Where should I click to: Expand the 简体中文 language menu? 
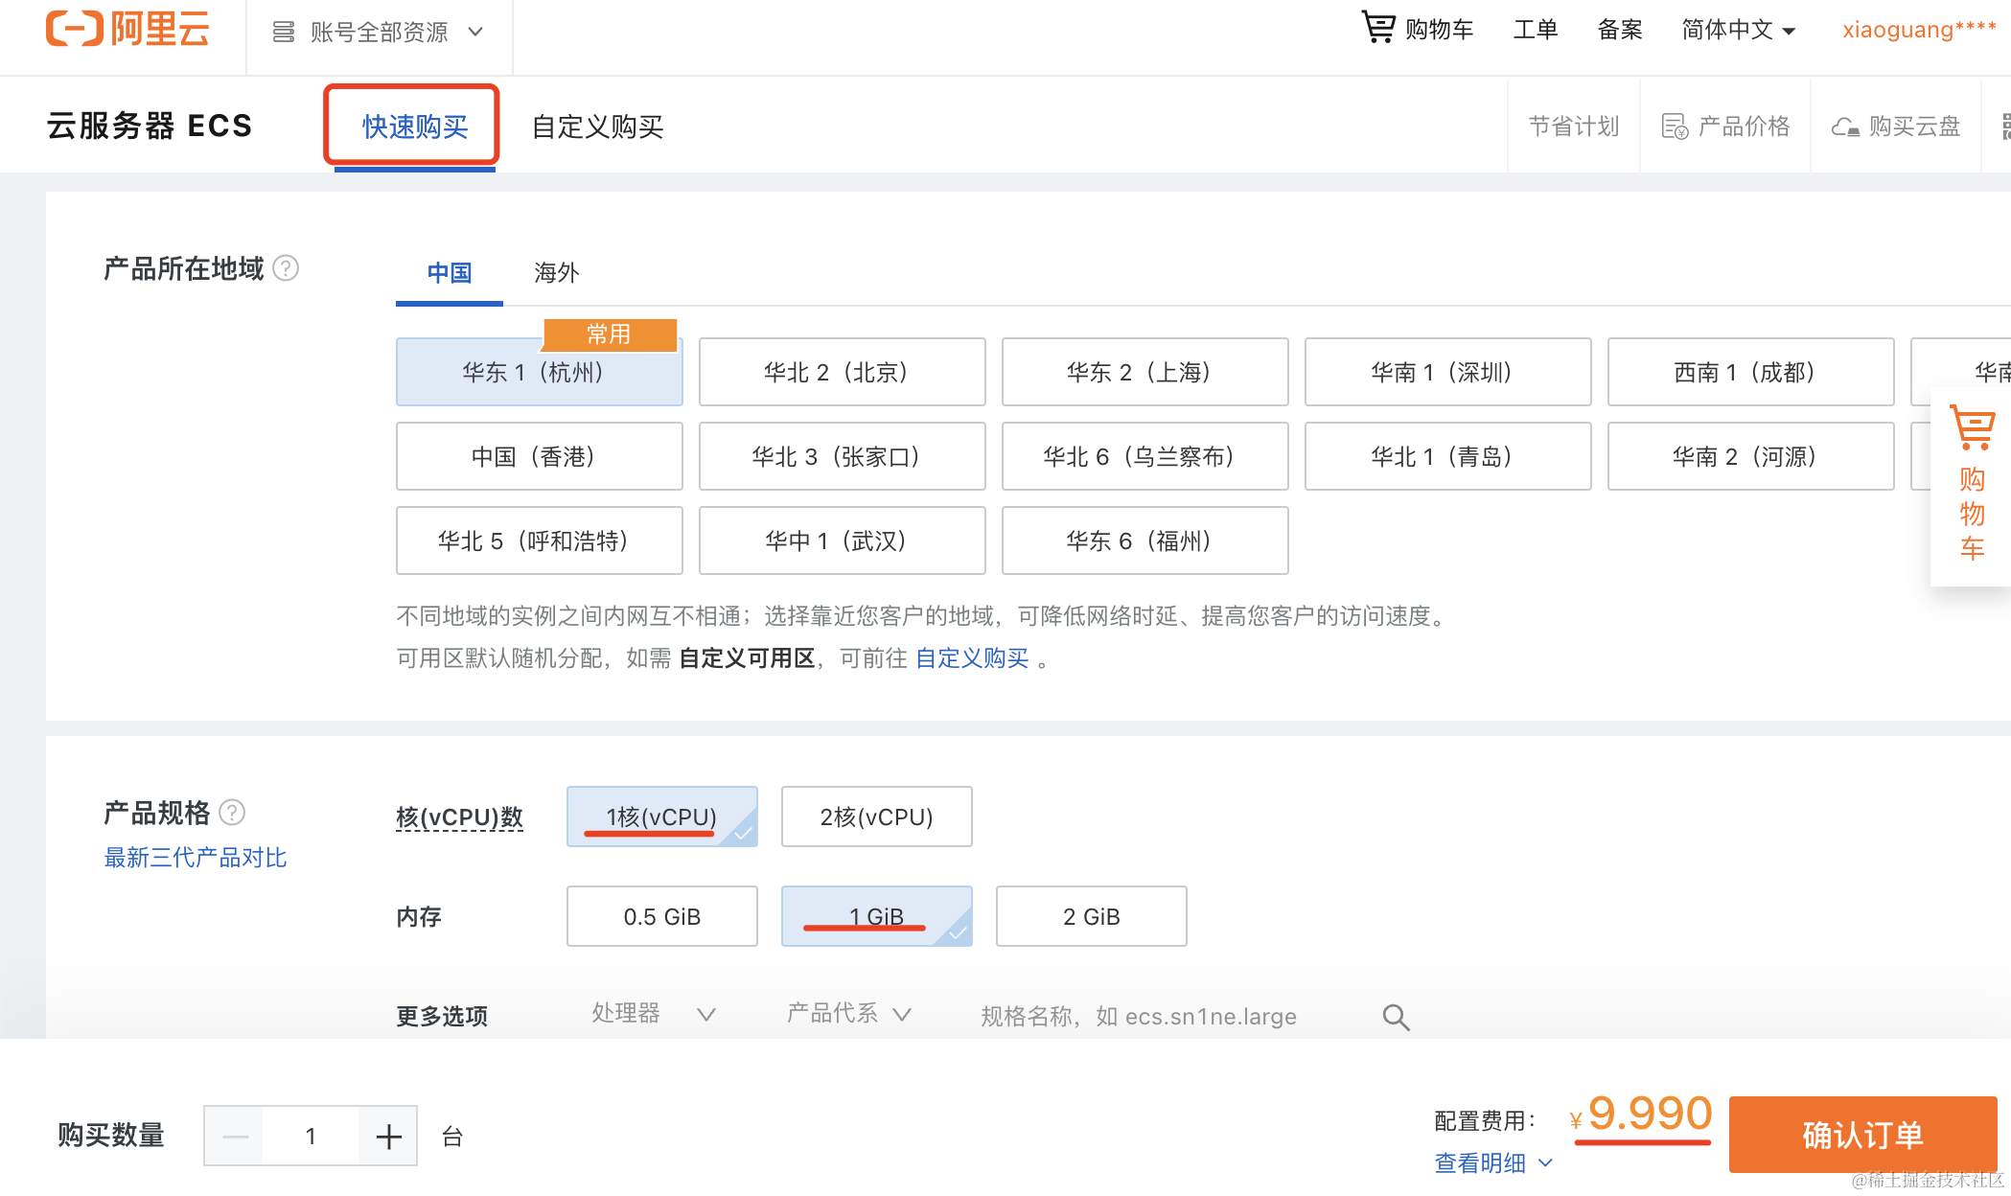pyautogui.click(x=1738, y=30)
